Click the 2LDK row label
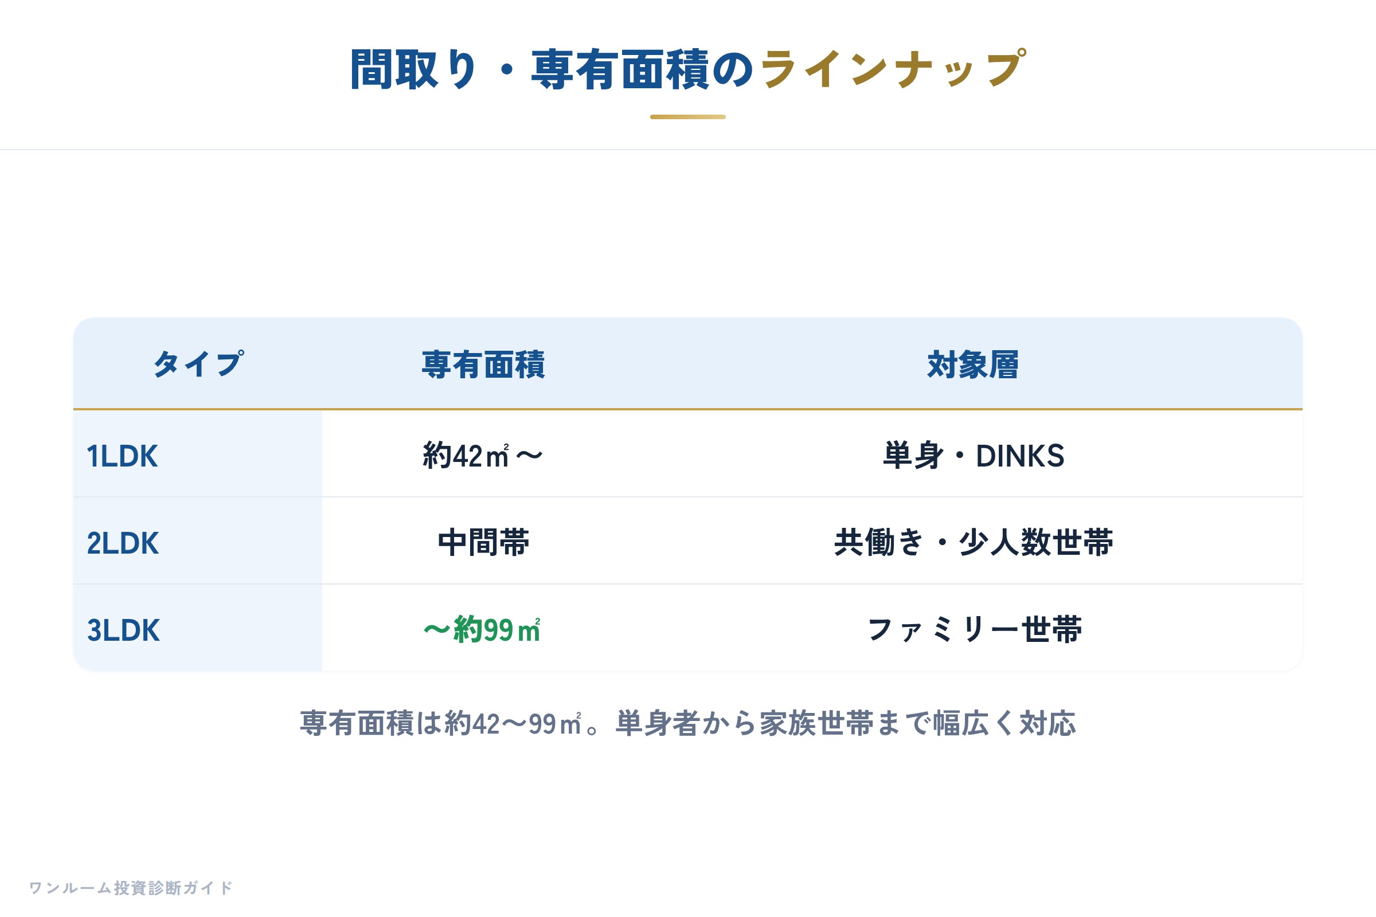1376x917 pixels. click(x=123, y=543)
